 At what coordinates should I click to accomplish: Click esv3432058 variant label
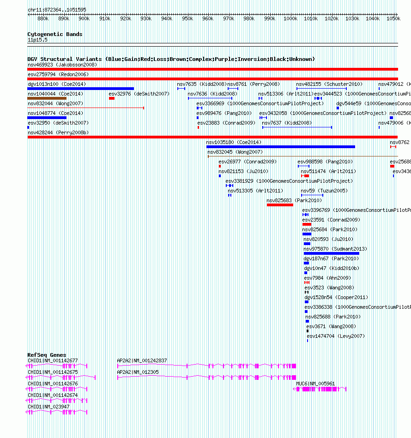323,113
